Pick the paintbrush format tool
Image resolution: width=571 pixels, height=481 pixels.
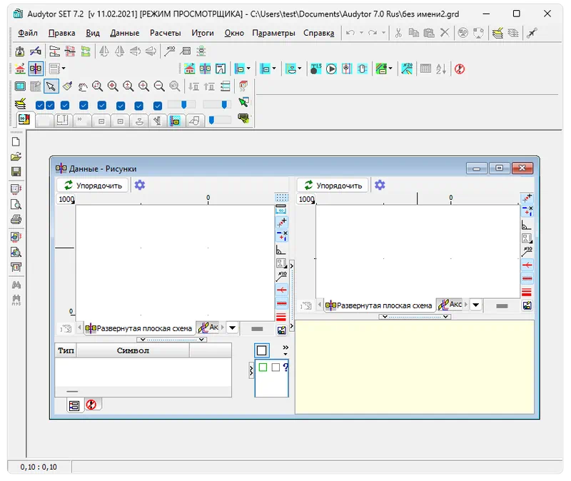coord(67,86)
